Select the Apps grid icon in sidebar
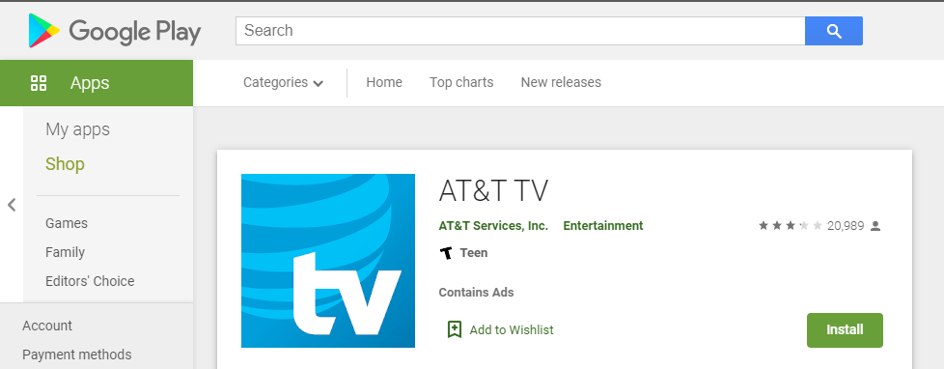Viewport: 944px width, 369px height. coord(39,83)
